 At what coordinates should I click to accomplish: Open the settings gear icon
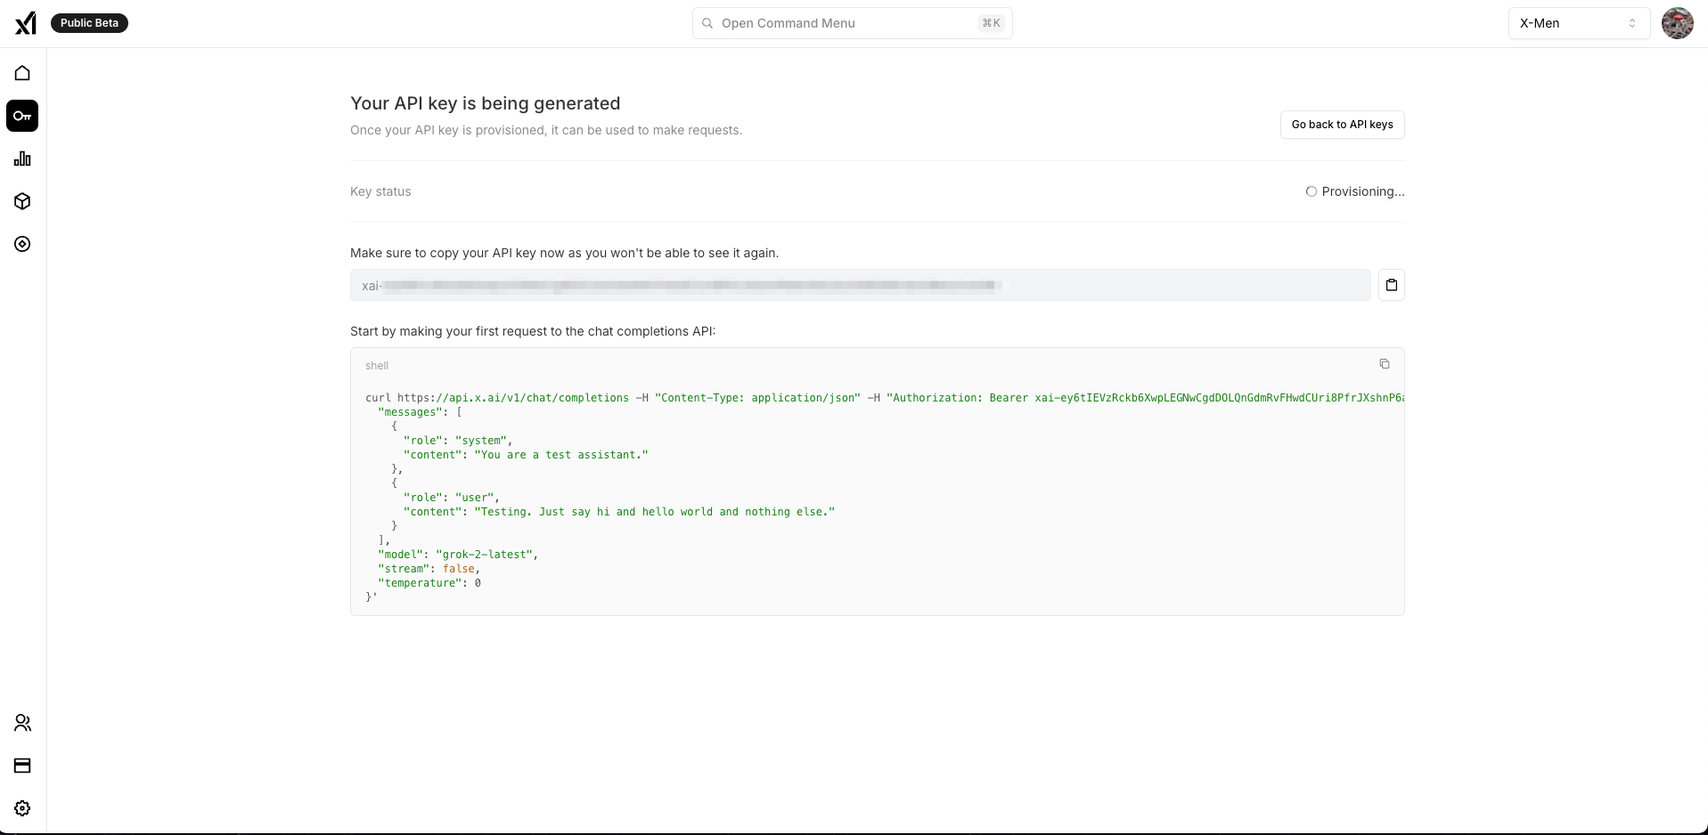tap(22, 808)
